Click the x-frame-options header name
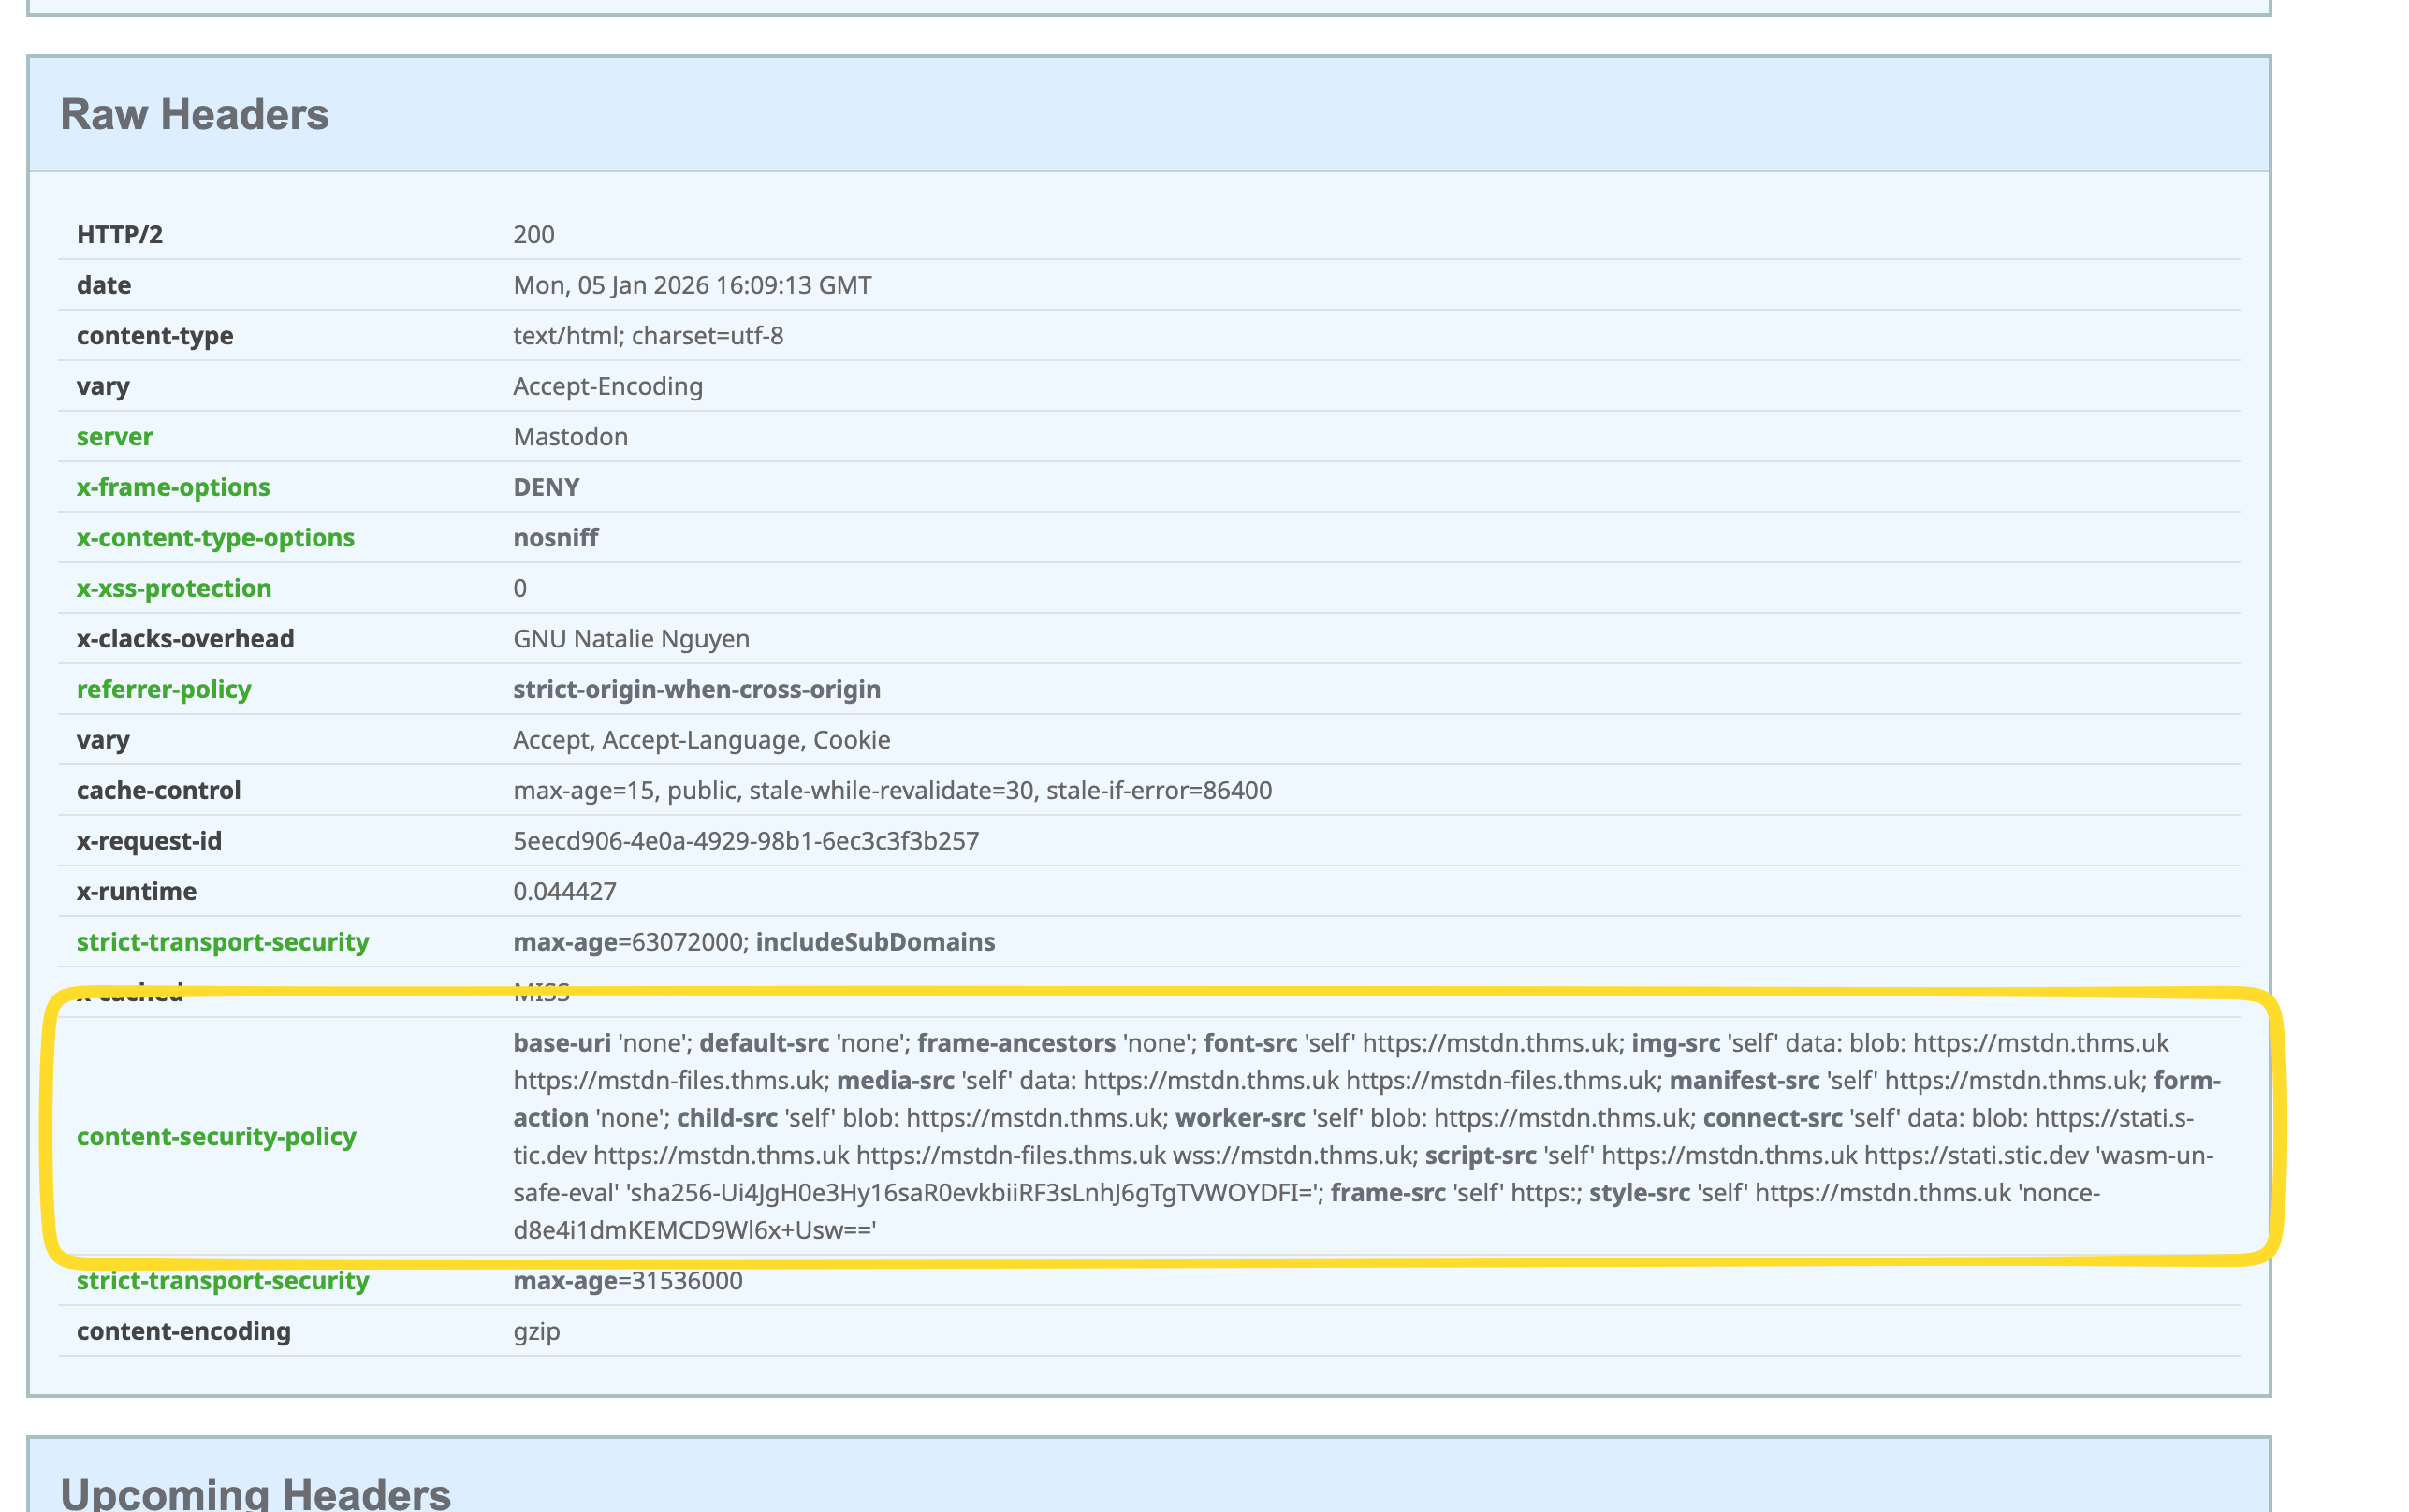 [173, 487]
